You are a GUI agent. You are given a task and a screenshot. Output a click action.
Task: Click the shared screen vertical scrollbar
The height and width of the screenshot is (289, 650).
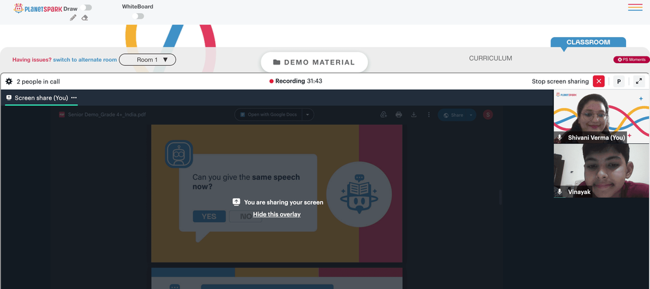pos(500,198)
